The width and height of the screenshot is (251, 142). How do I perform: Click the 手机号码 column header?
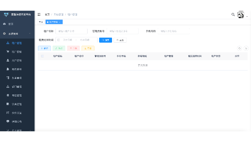click(x=121, y=56)
